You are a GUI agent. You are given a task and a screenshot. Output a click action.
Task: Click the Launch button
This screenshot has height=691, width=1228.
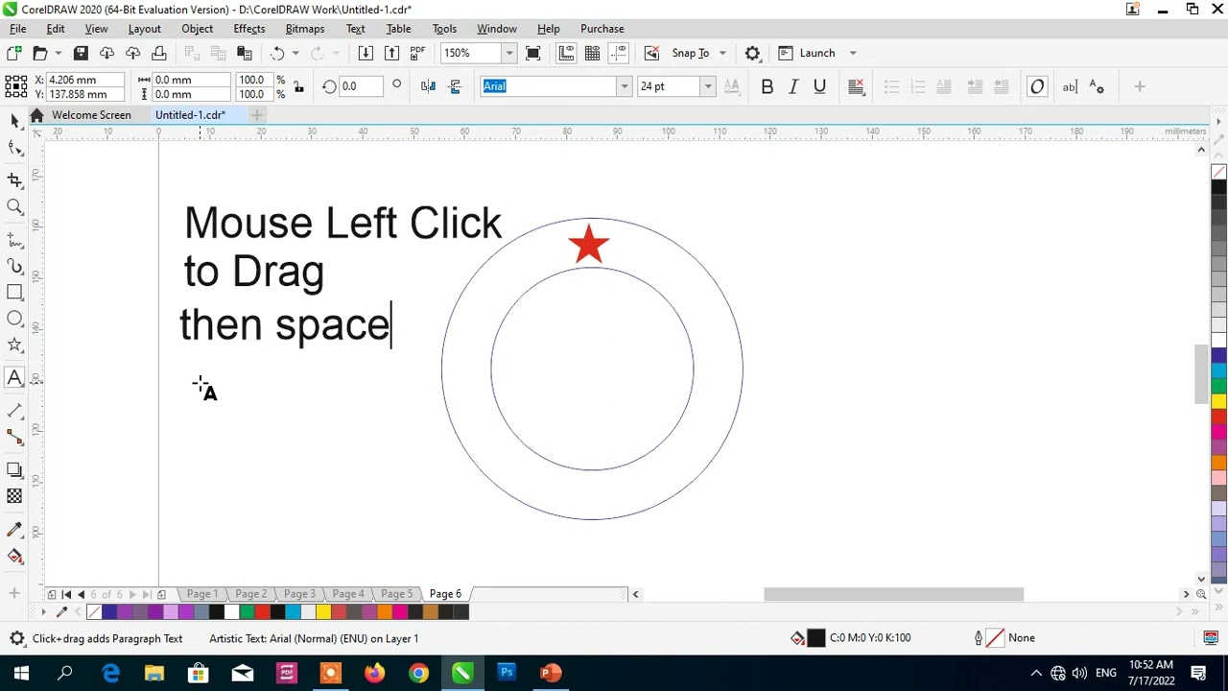pos(807,53)
